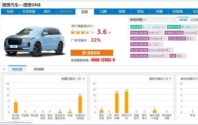198x125 pixels.
Task: Select the 2020款 chart tab
Action: pos(39,69)
